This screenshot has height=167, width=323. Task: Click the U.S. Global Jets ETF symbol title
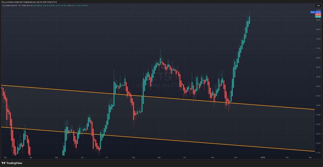(x=10, y=6)
